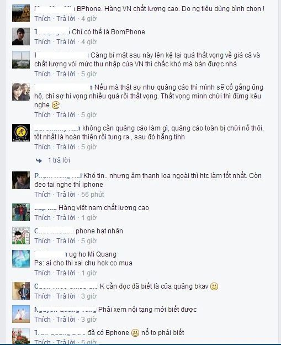Open the cartoon comic avatar next to 'phone hạt nhân'

(x=21, y=236)
